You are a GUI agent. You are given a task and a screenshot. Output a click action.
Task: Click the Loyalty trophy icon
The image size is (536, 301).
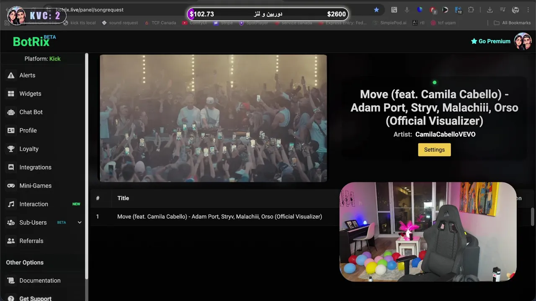coord(11,149)
